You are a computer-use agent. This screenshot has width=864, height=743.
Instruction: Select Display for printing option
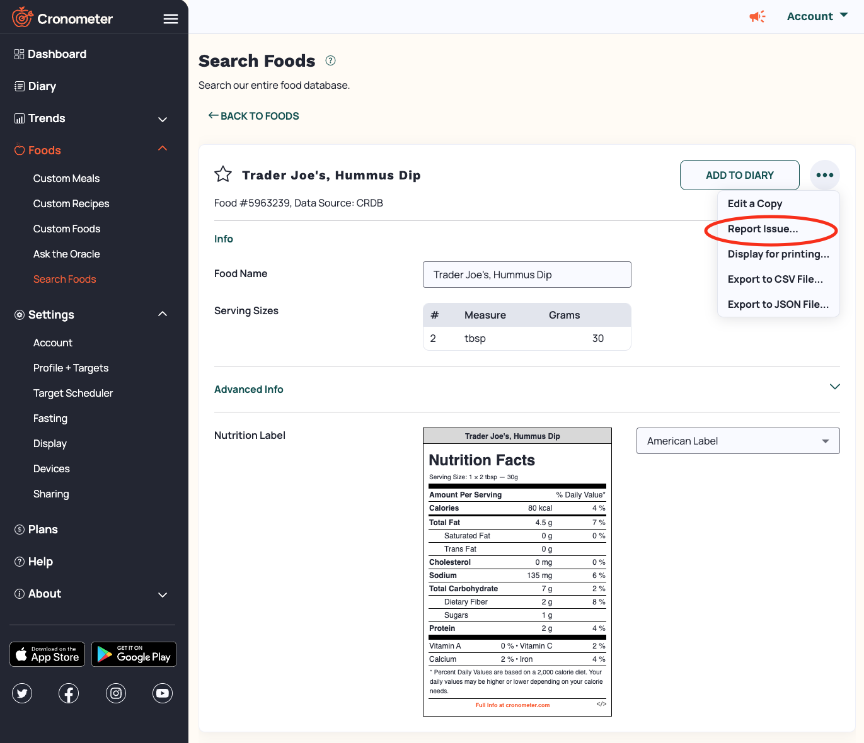(x=778, y=254)
